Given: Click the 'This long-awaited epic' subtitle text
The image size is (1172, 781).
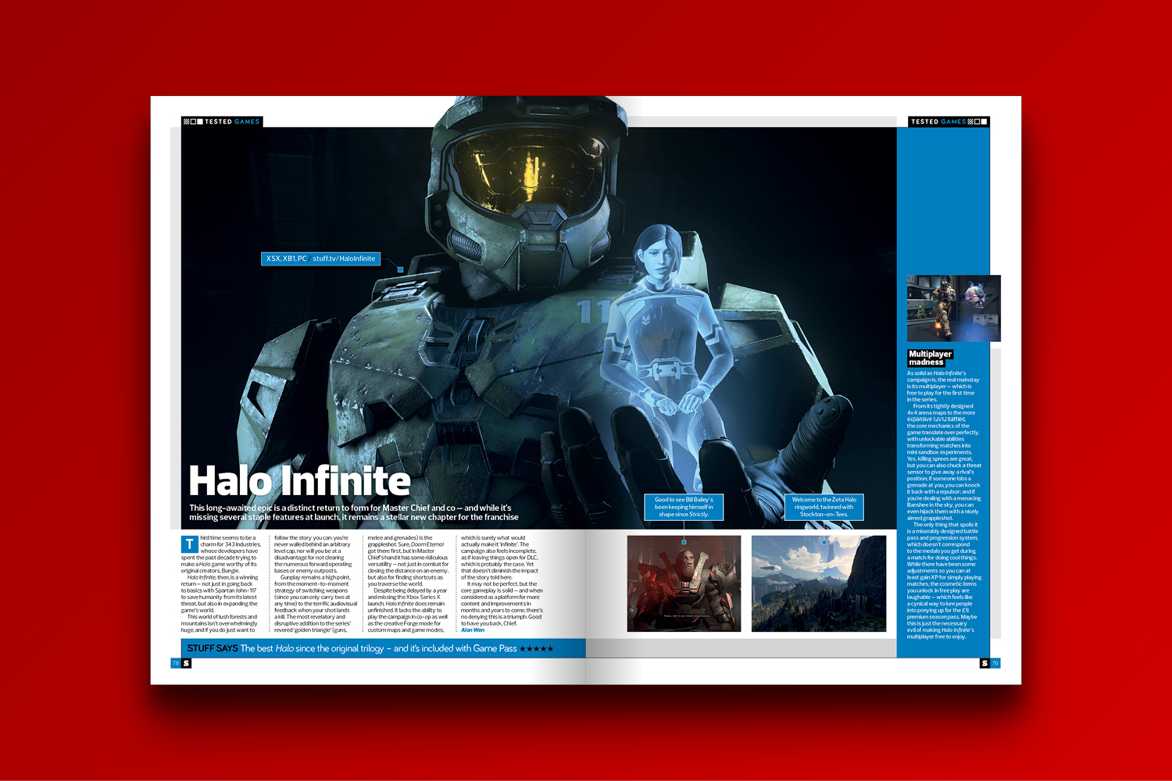Looking at the screenshot, I should (354, 512).
